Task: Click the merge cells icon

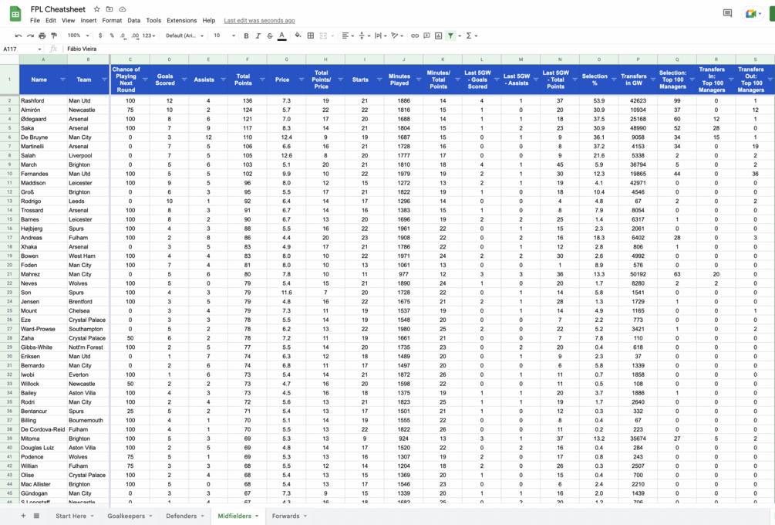Action: pos(323,36)
